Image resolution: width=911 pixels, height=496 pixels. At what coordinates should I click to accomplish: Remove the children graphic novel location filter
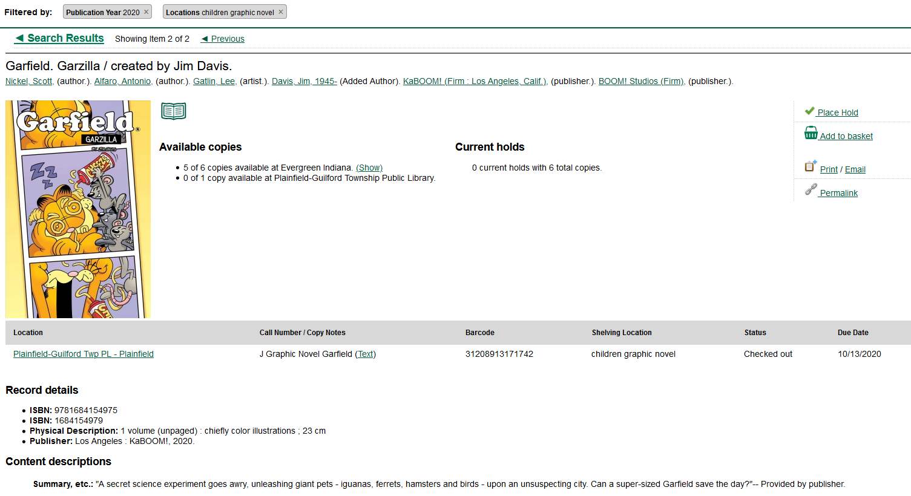pyautogui.click(x=281, y=12)
